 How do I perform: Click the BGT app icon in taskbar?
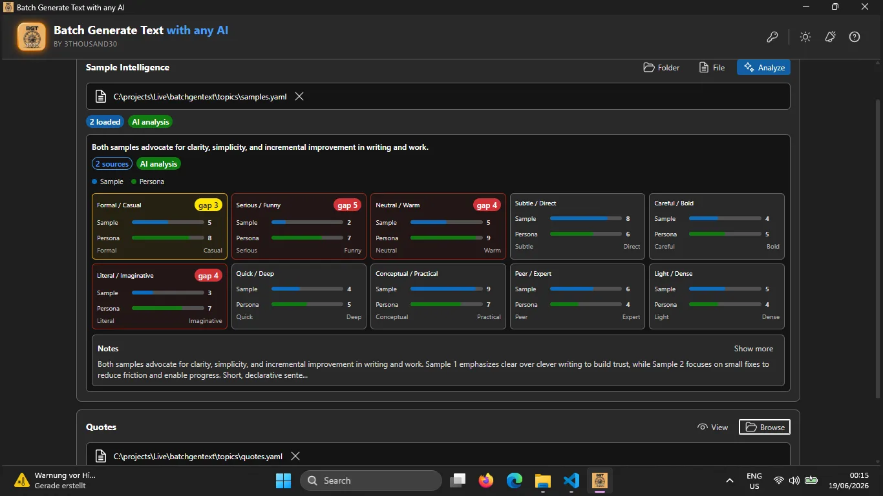600,480
